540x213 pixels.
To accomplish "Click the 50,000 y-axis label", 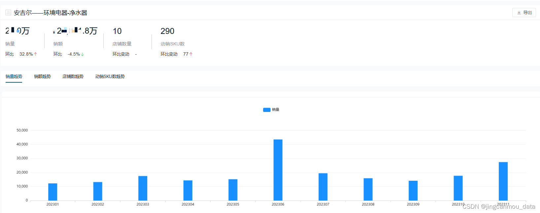I will pyautogui.click(x=22, y=130).
